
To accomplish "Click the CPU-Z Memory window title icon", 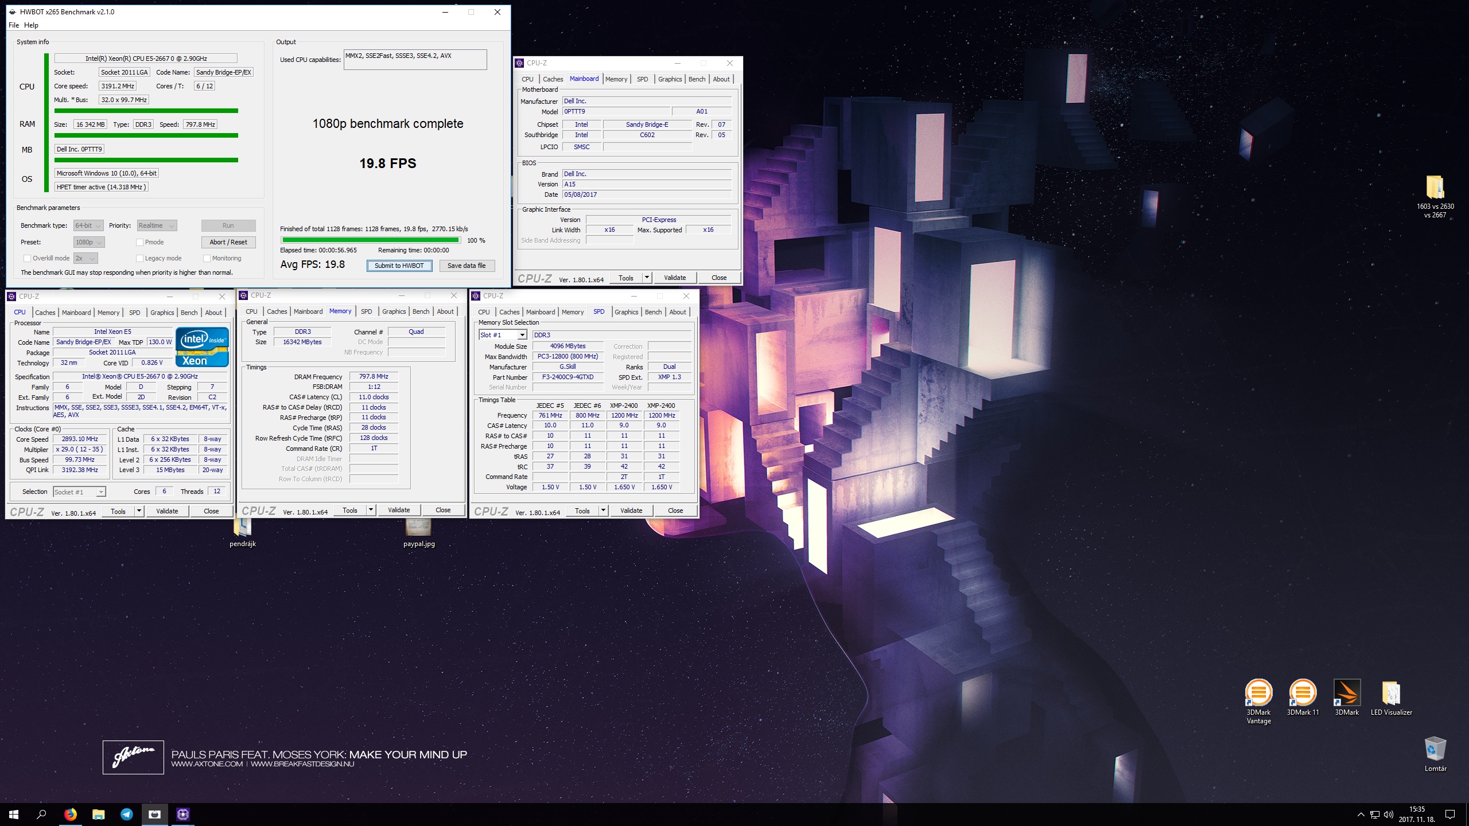I will pos(243,295).
